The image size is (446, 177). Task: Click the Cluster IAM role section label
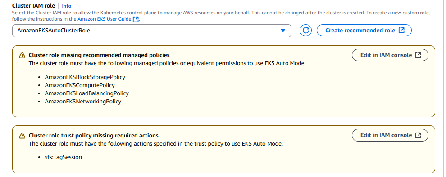point(34,6)
